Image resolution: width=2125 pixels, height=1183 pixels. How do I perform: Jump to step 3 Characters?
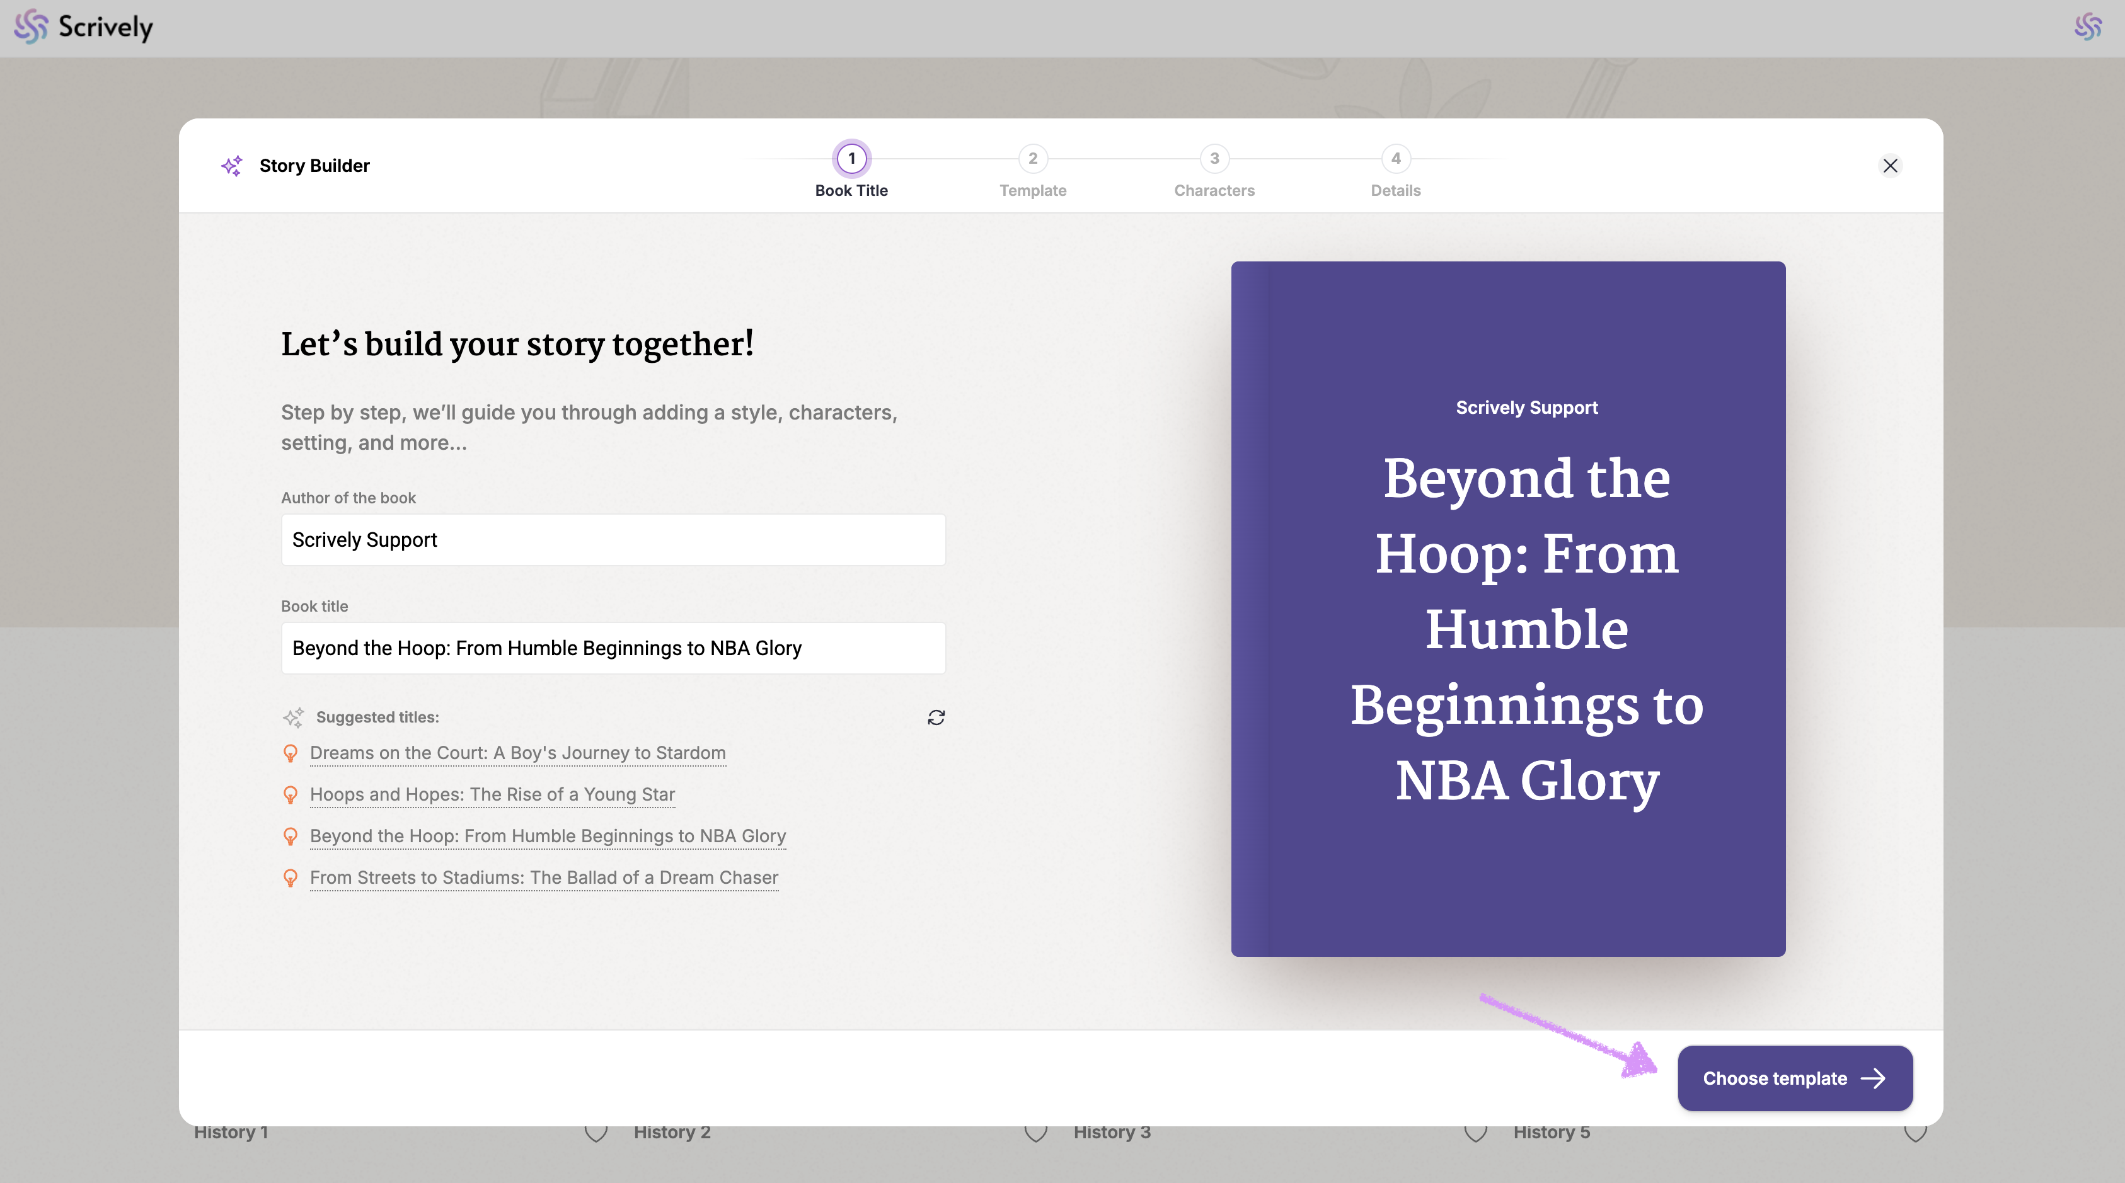tap(1214, 159)
